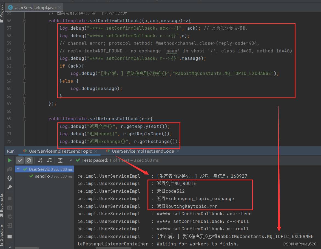The image size is (321, 249).
Task: Click the Tests passed status text
Action: pos(120,160)
